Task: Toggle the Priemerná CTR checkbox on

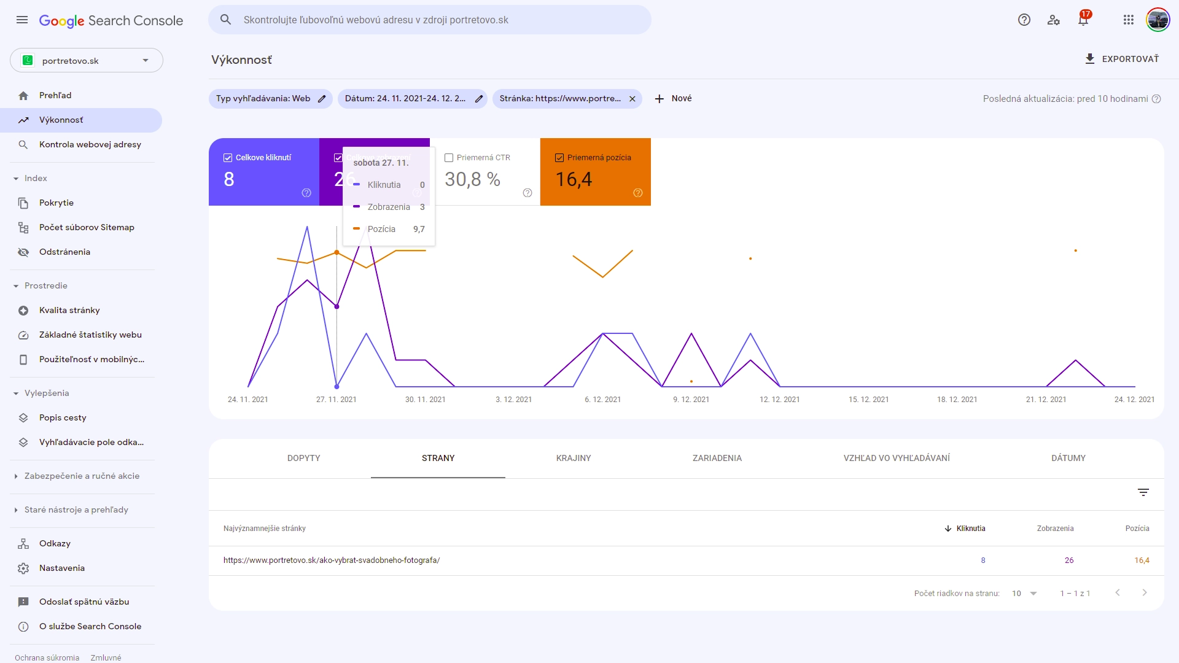Action: 449,157
